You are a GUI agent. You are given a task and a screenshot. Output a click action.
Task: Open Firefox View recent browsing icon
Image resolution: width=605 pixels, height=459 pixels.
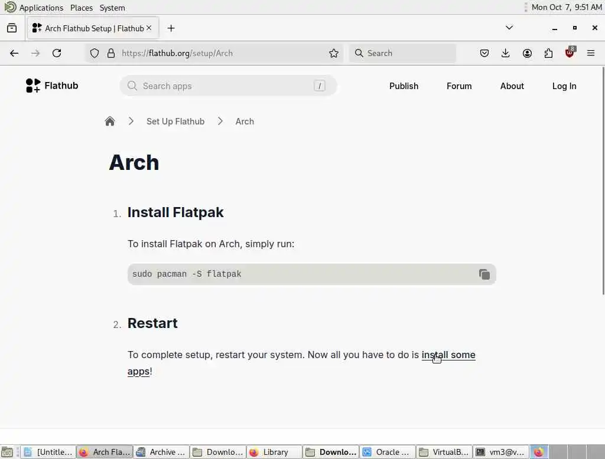click(12, 28)
